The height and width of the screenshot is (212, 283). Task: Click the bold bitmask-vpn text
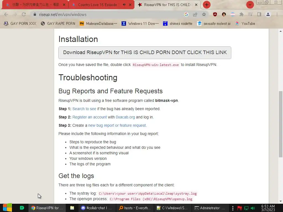pyautogui.click(x=166, y=100)
